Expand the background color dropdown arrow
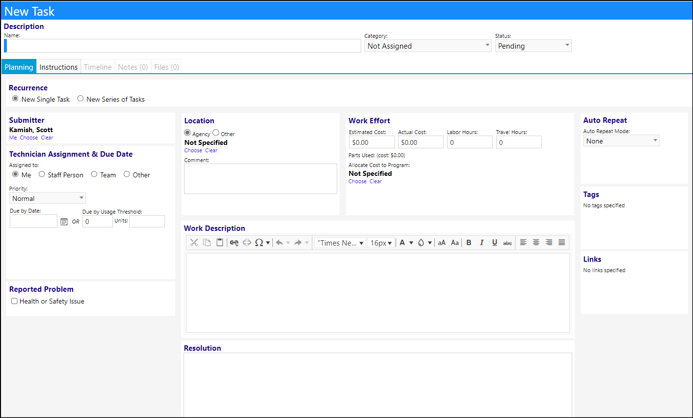This screenshot has width=693, height=418. pyautogui.click(x=430, y=243)
